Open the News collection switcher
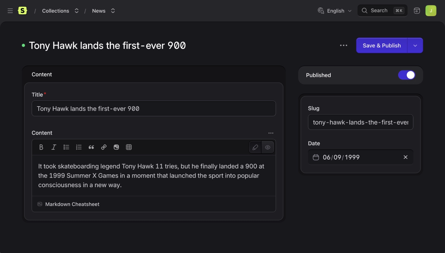The width and height of the screenshot is (445, 253). coord(113,11)
